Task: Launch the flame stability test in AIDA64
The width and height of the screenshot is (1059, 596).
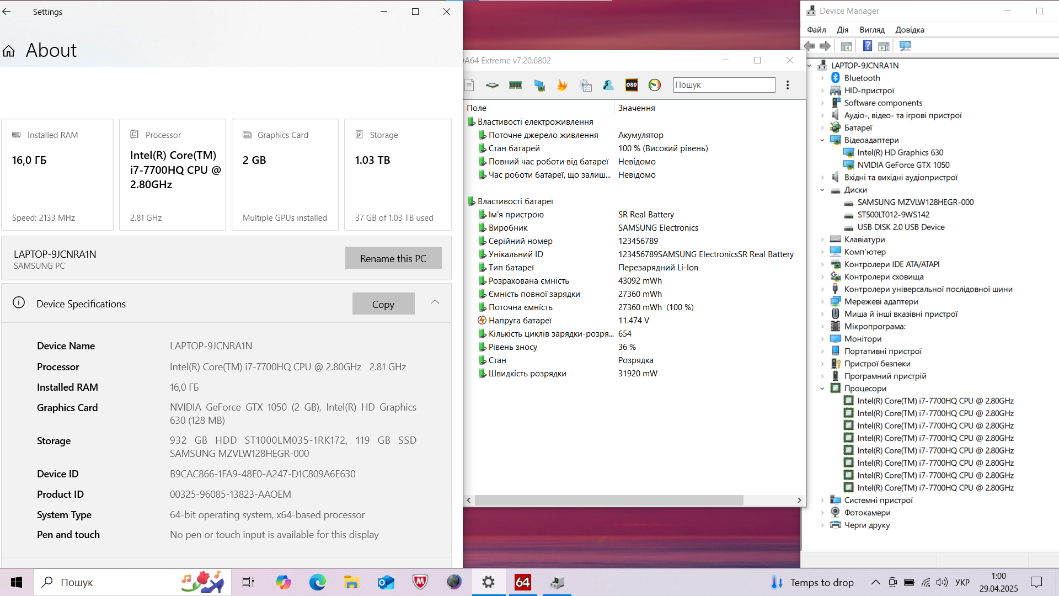Action: tap(562, 85)
